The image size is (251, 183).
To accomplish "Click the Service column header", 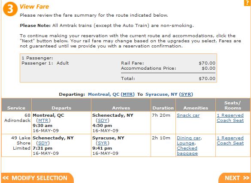I will 16,108.
